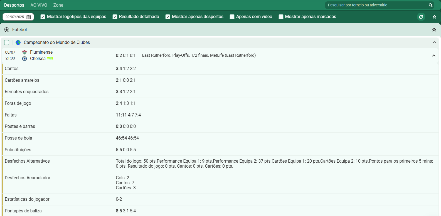Select the Remates enquadrados row label
441x216 pixels.
(x=27, y=92)
